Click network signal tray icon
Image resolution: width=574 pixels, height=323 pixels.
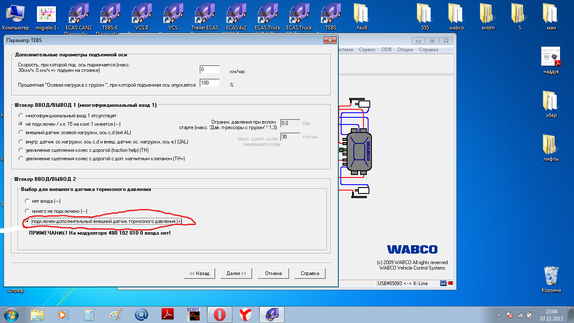(519, 315)
